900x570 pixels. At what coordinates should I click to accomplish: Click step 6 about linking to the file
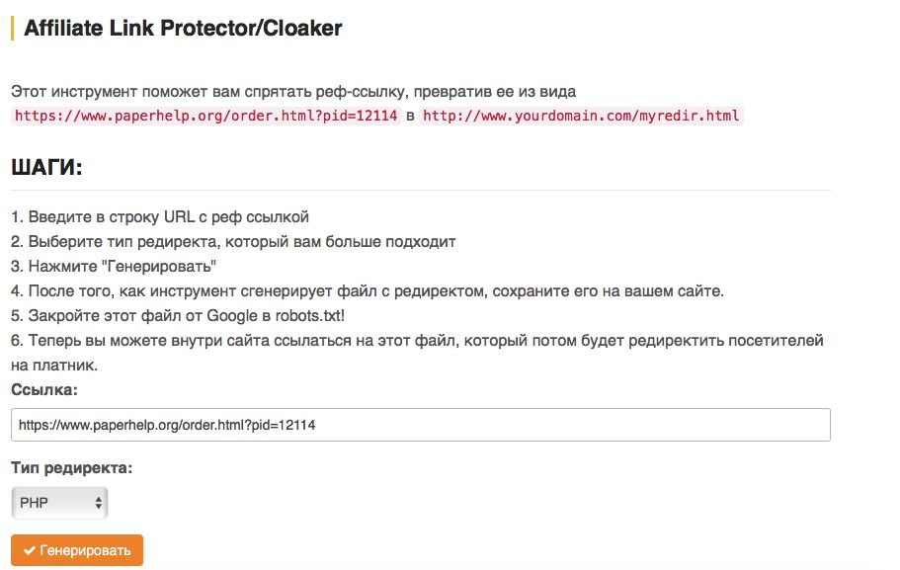click(417, 353)
